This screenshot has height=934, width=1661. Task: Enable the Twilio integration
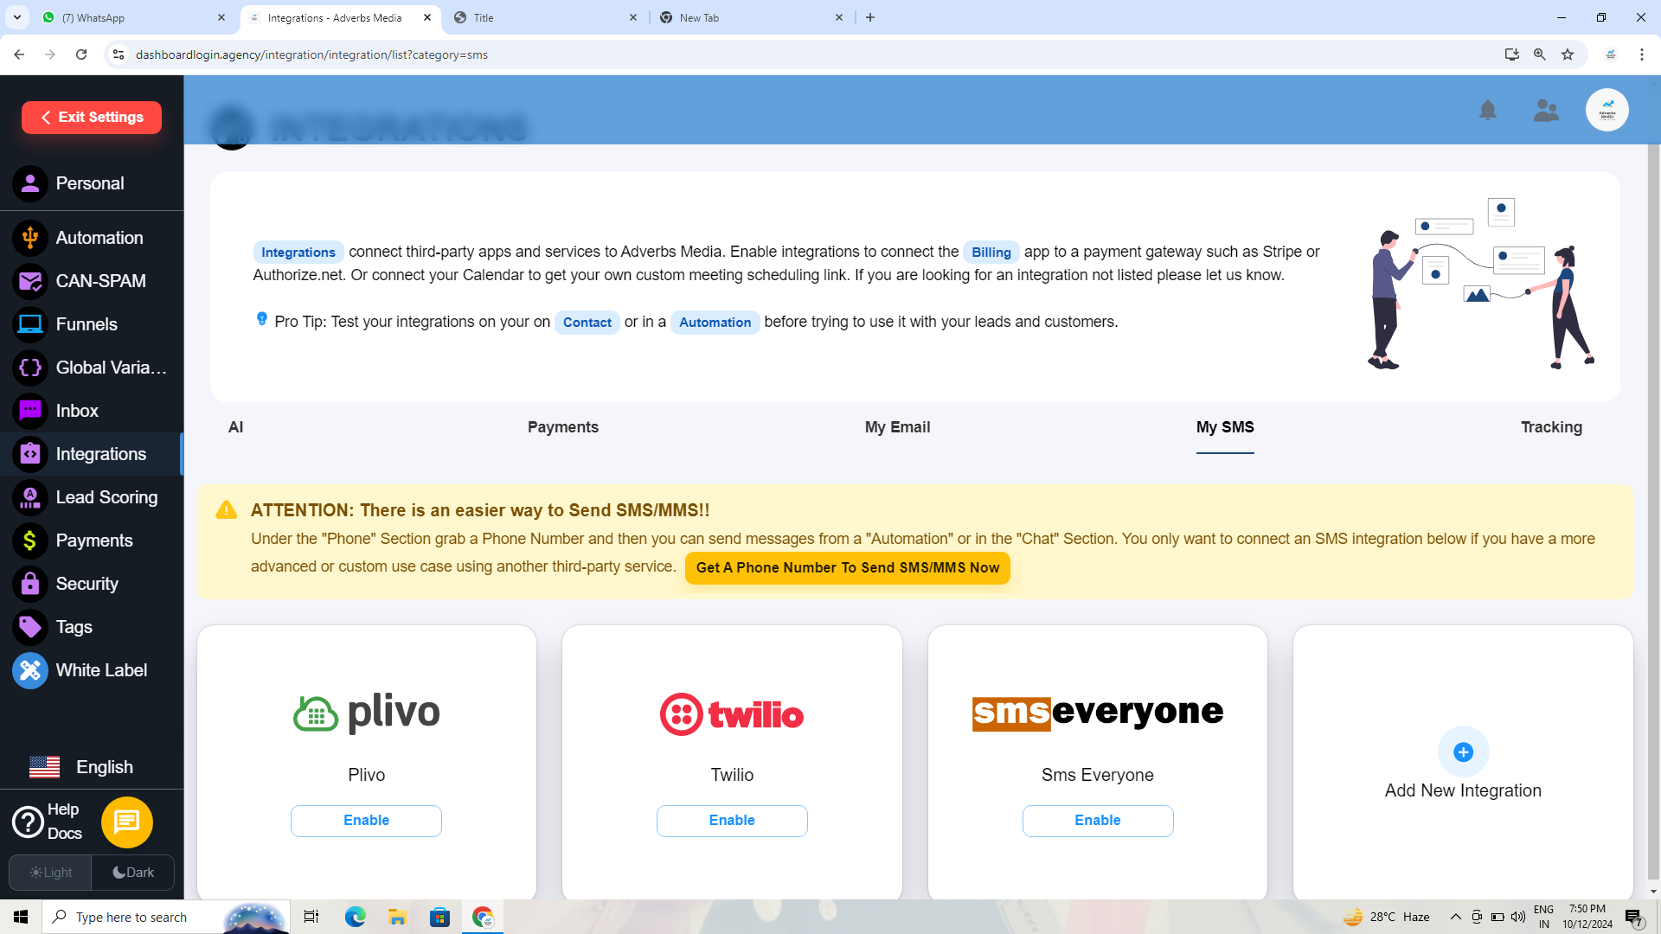732,821
